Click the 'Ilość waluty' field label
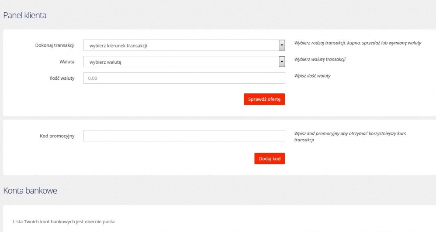 coord(62,78)
